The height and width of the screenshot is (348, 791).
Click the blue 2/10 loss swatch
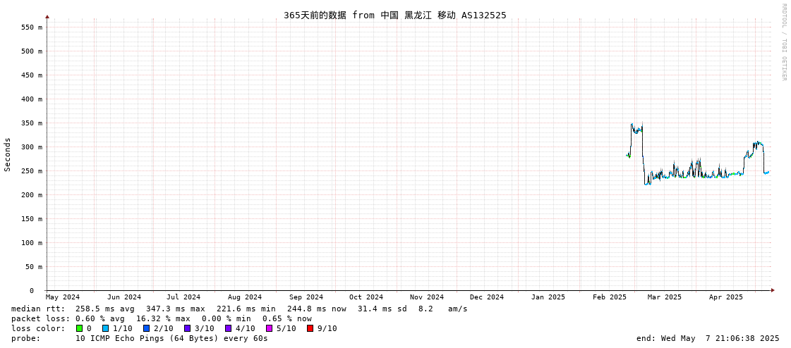(146, 328)
